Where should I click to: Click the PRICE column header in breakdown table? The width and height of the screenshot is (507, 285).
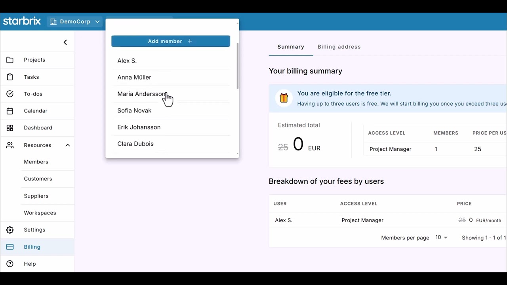coord(464,203)
